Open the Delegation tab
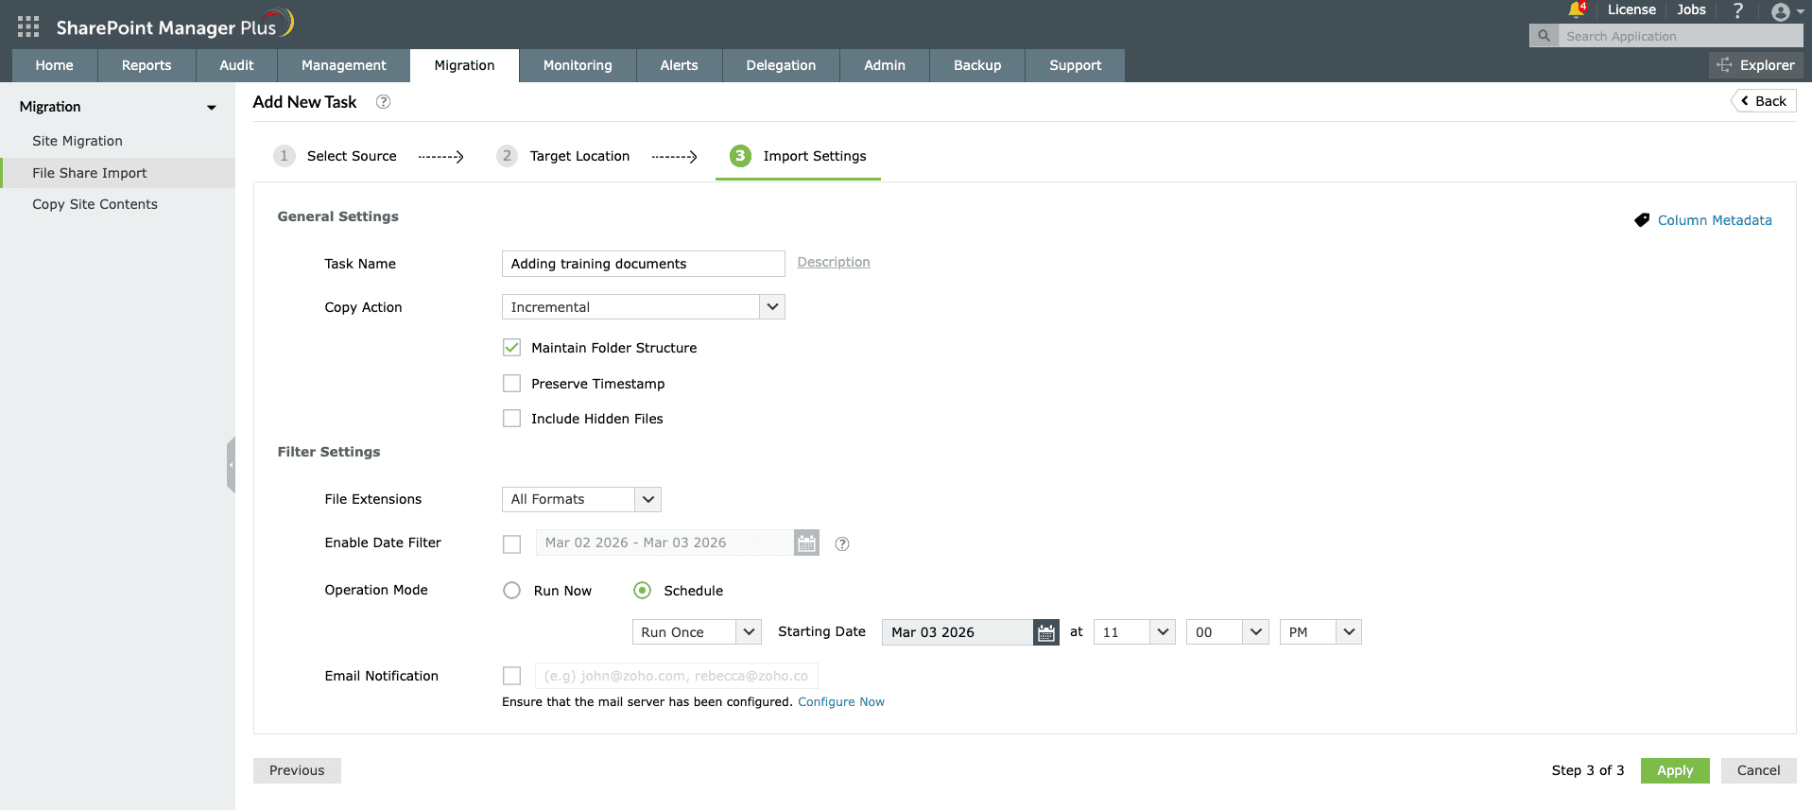The height and width of the screenshot is (810, 1812). point(781,65)
